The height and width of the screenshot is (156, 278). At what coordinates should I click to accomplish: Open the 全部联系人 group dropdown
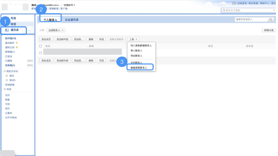click(56, 30)
